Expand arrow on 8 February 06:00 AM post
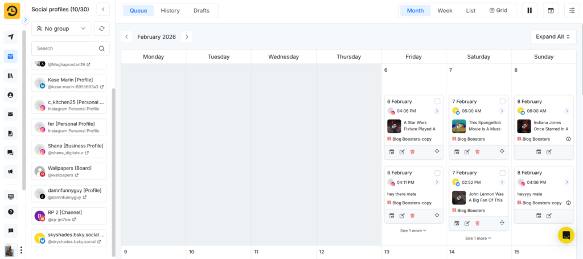Viewport: 583px width, 259px height. (x=567, y=111)
